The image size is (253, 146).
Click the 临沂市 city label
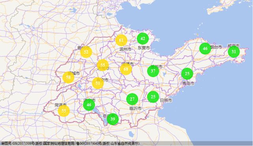[x=135, y=109]
